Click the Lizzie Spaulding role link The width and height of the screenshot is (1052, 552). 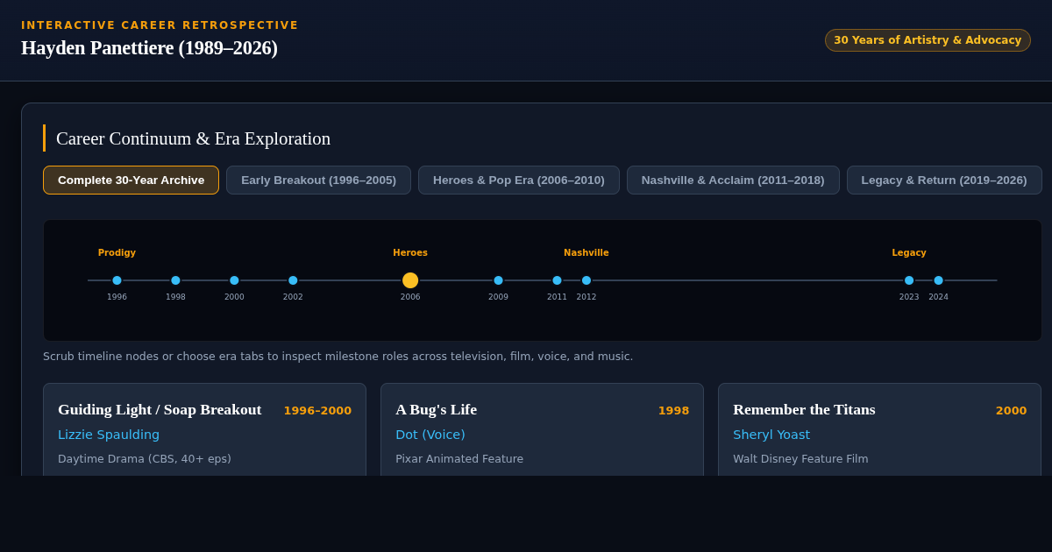[109, 435]
